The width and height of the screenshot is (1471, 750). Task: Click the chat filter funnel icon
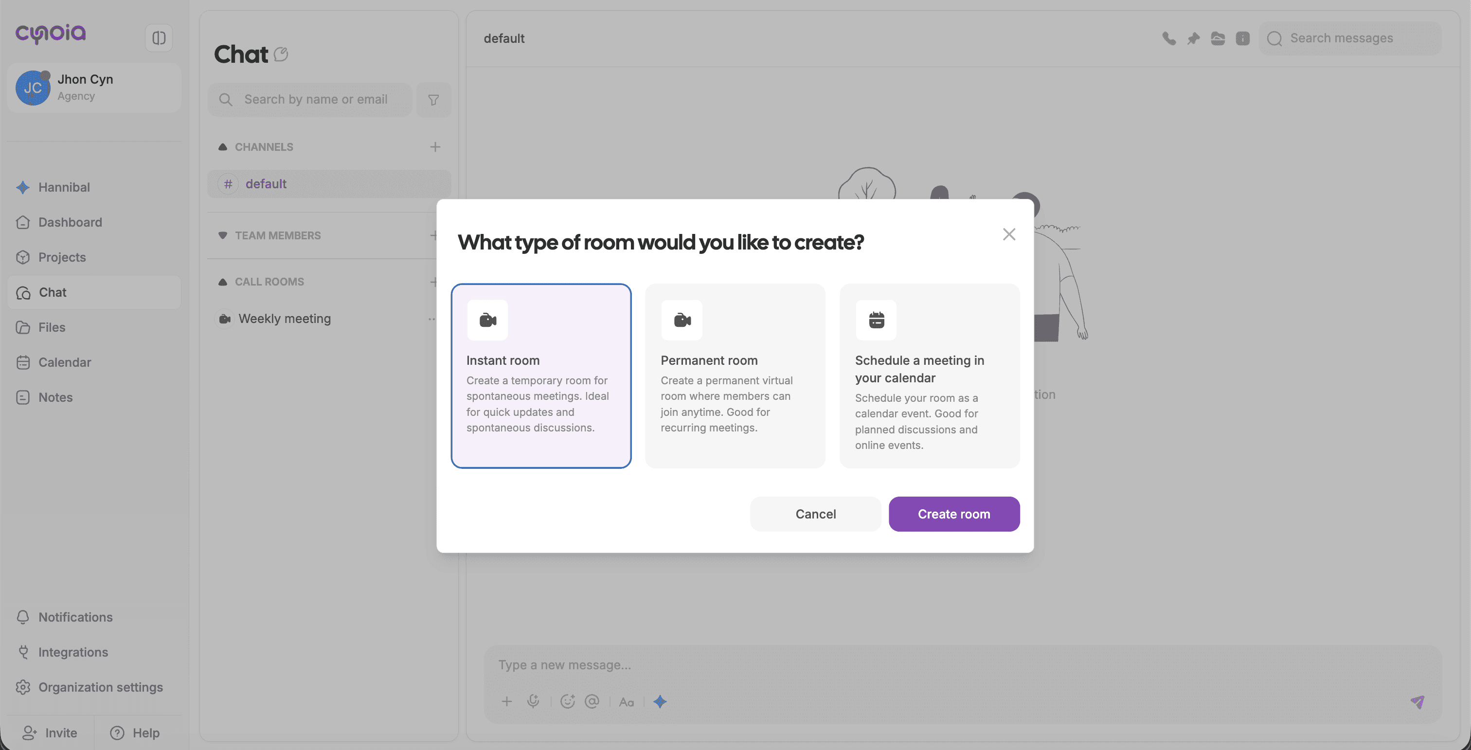[433, 100]
